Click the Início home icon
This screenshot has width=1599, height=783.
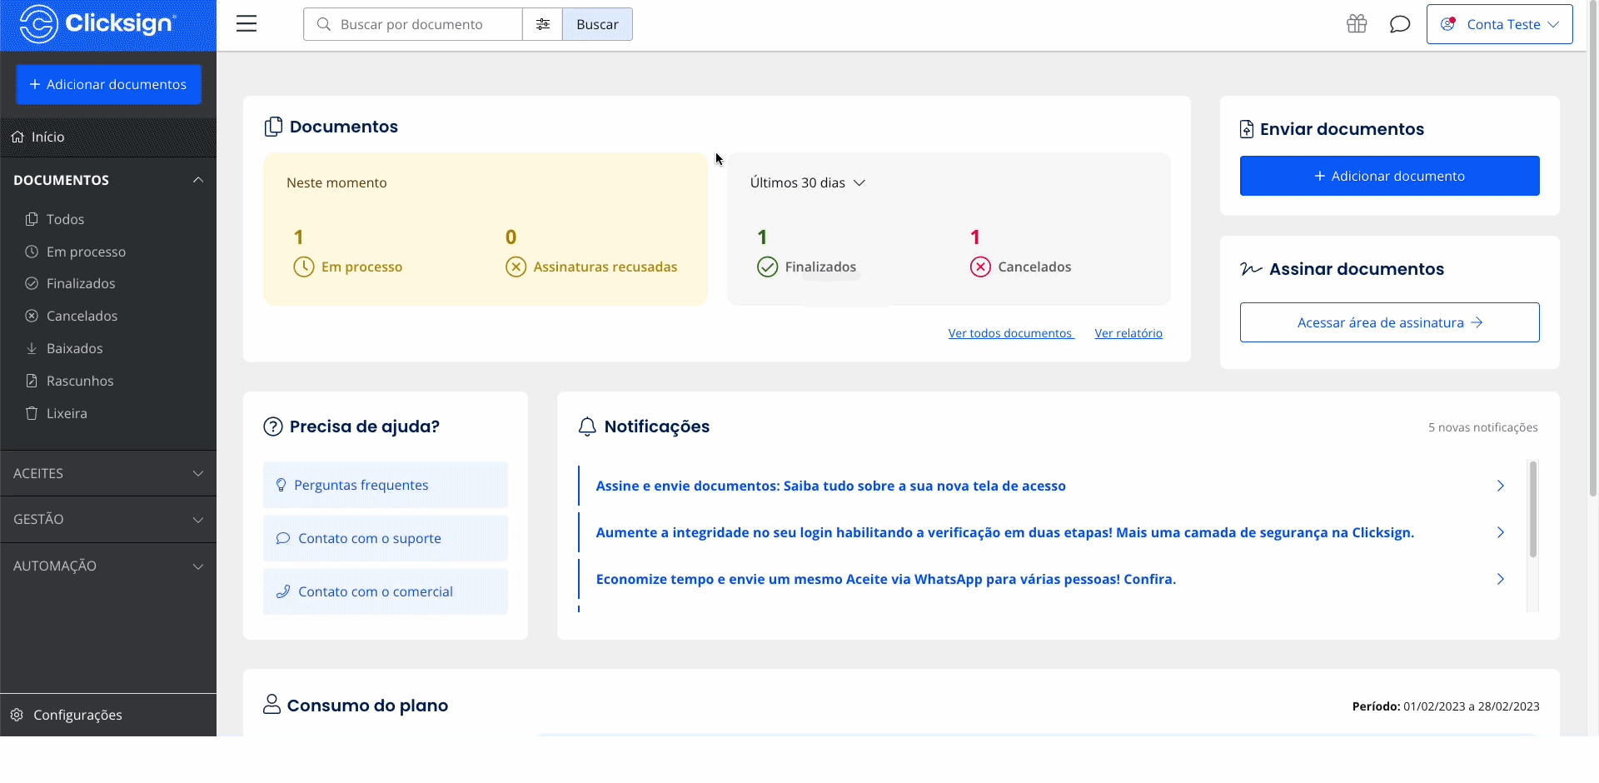point(17,137)
